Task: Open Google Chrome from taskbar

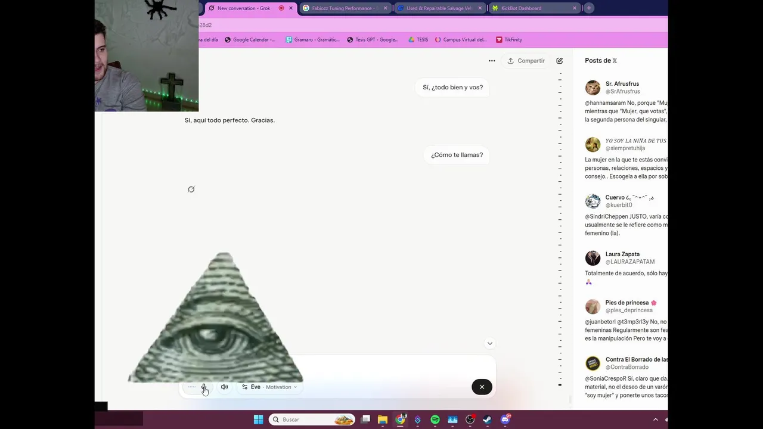Action: click(x=400, y=419)
